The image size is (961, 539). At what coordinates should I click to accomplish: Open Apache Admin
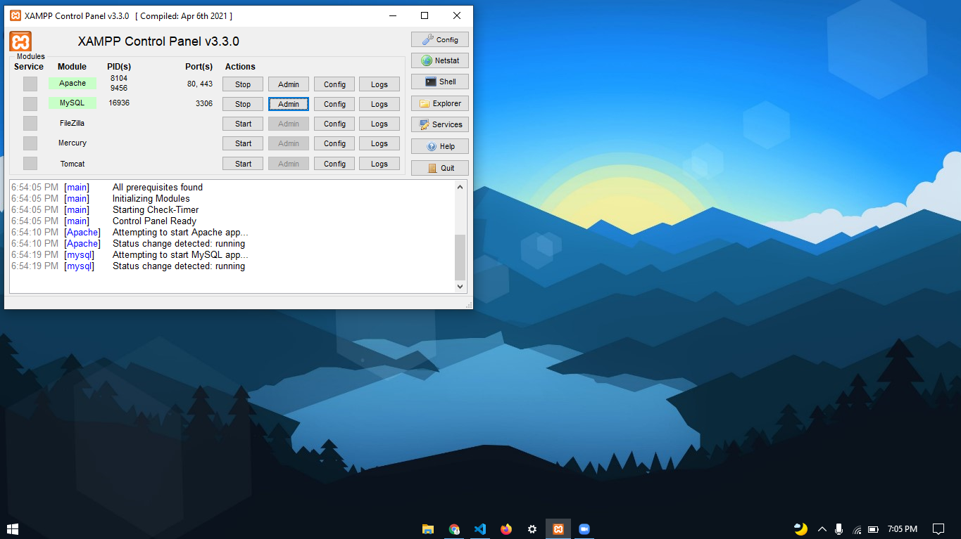tap(289, 84)
